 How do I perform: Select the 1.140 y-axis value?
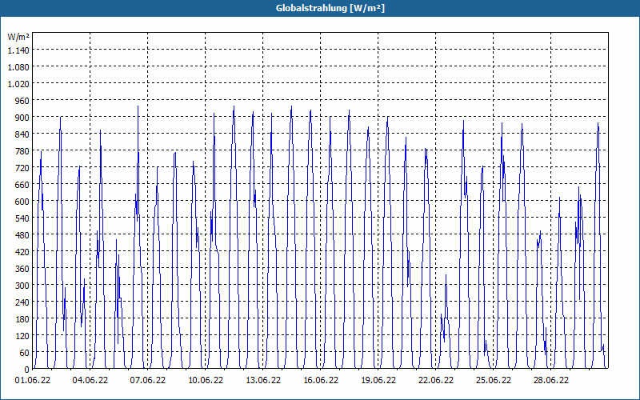coord(18,50)
